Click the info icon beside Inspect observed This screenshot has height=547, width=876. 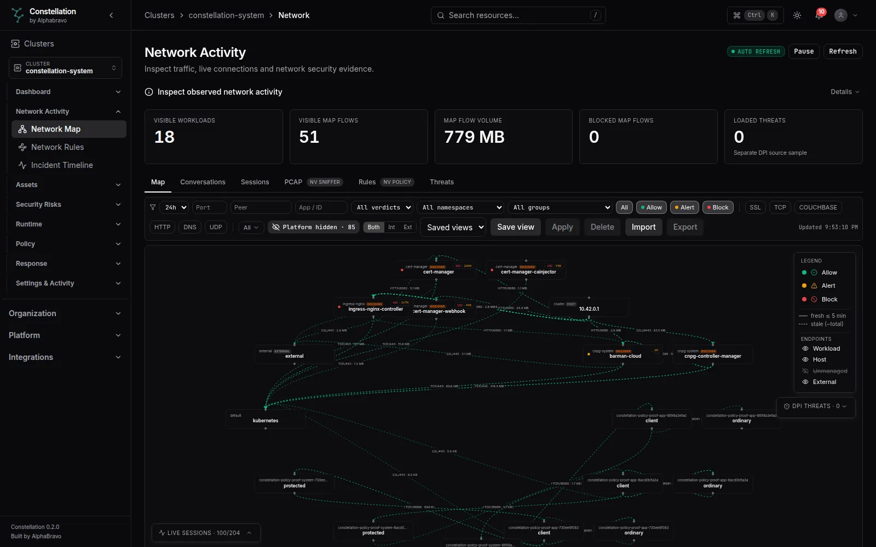pyautogui.click(x=149, y=92)
